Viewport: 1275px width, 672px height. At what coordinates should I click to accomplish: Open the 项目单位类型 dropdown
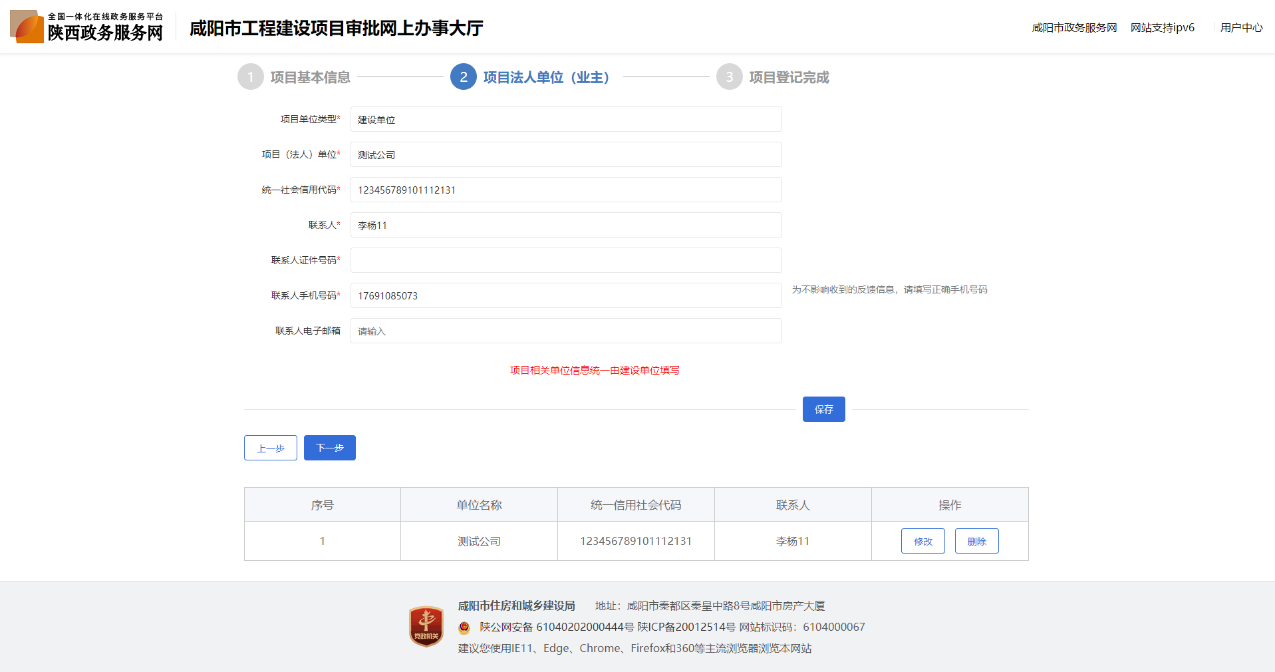565,120
